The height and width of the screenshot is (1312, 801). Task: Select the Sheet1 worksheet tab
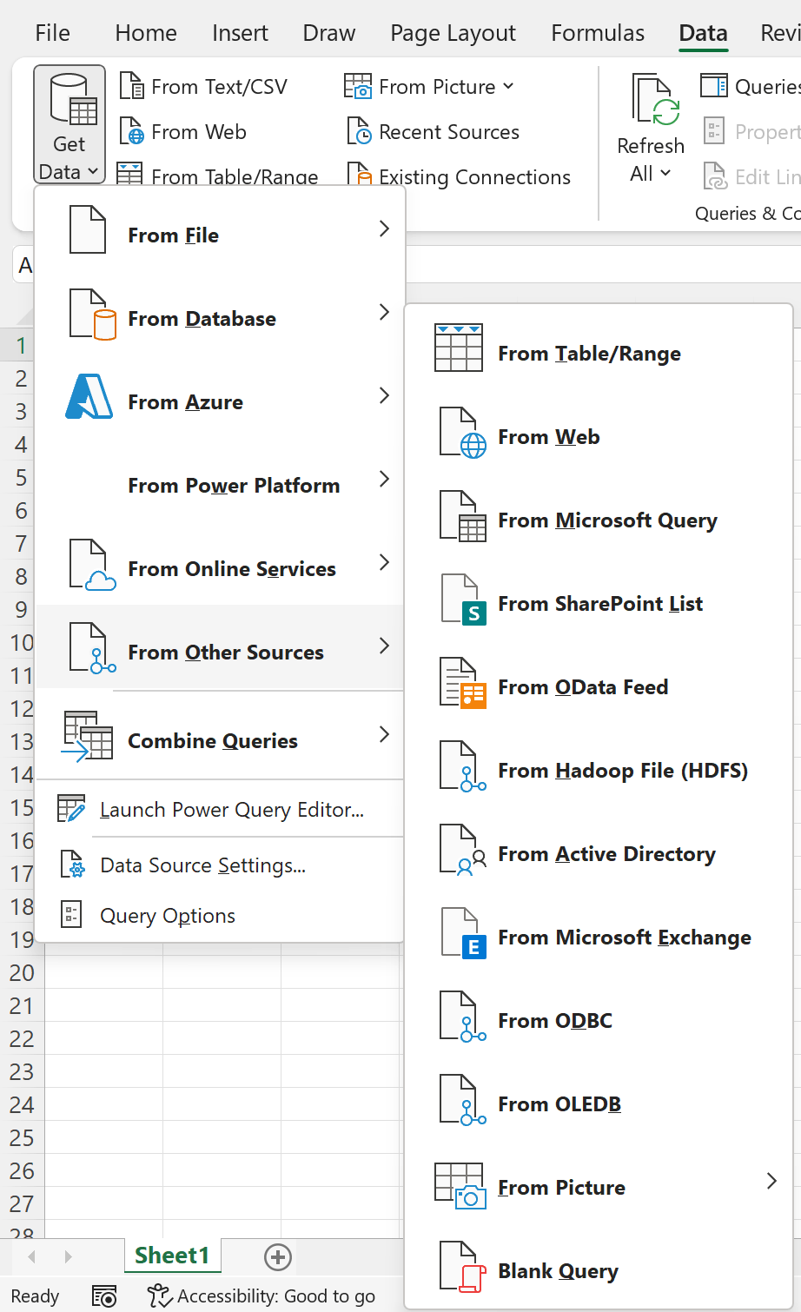pos(172,1256)
